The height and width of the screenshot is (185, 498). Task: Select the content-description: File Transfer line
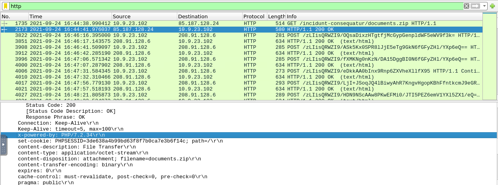point(249,147)
